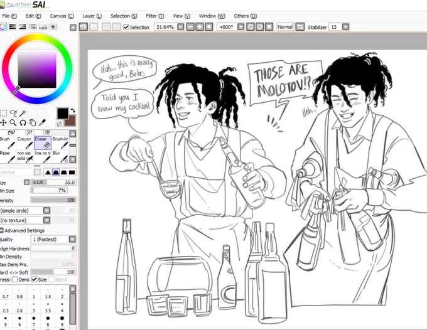Image resolution: width=427 pixels, height=330 pixels.
Task: Toggle the RGB slider panel
Action: (x=13, y=26)
